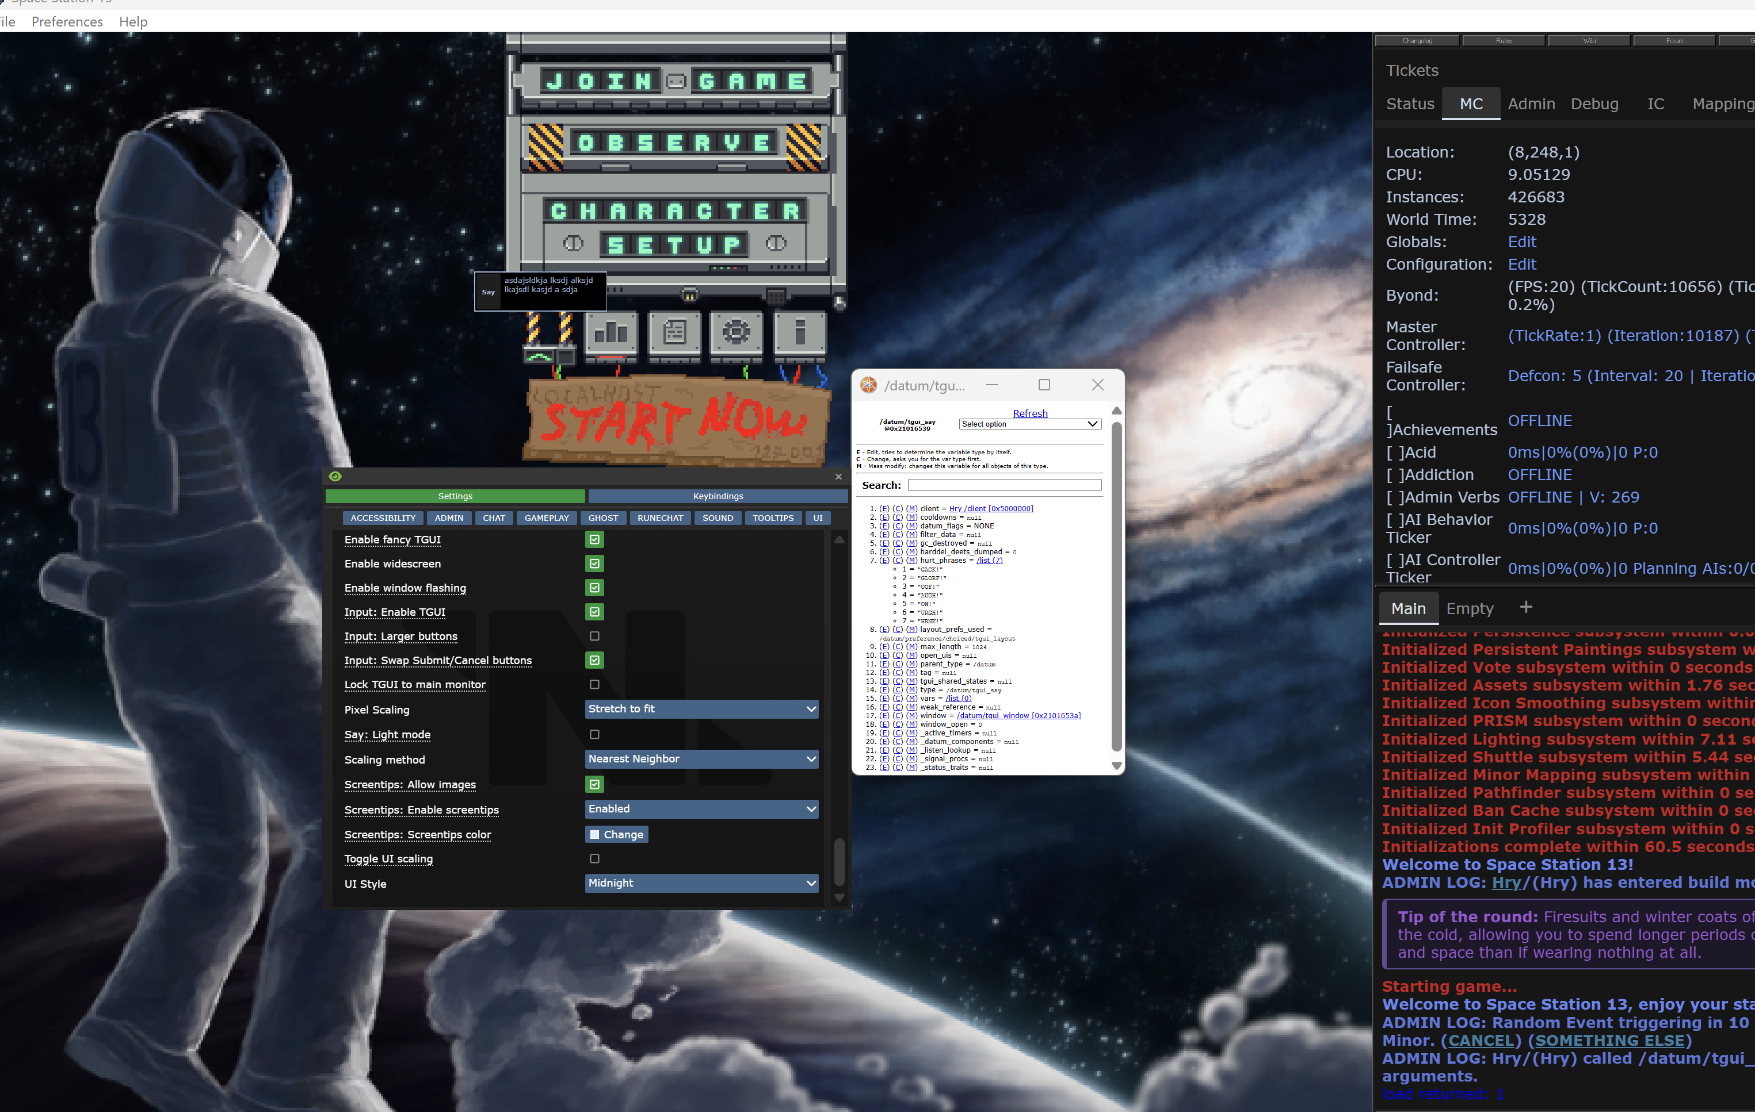Toggle Enable widescreen checkbox
Viewport: 1755px width, 1112px height.
click(x=595, y=563)
